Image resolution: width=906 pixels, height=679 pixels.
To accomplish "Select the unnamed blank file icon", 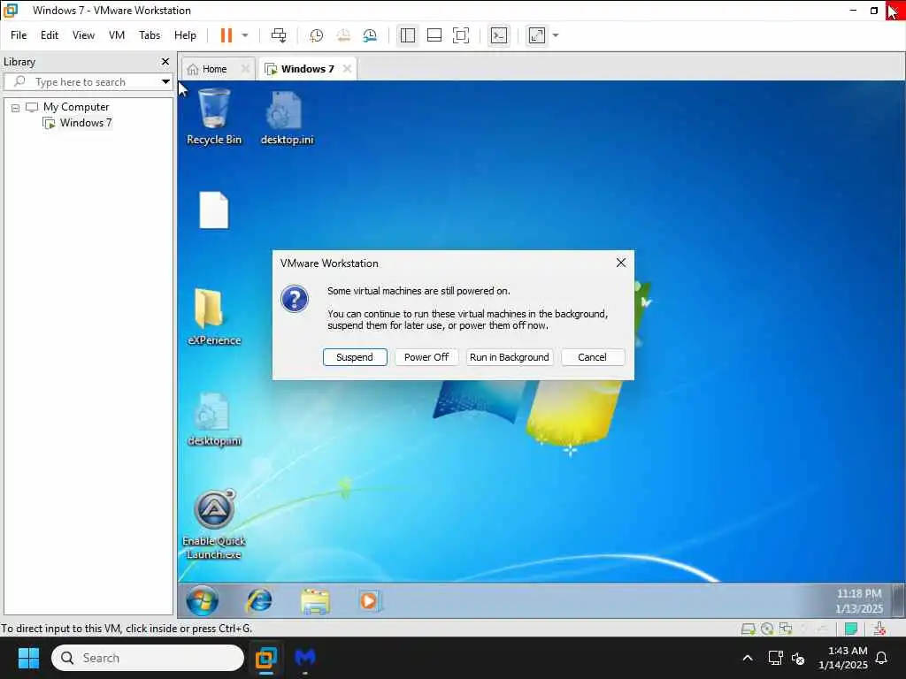I will click(x=214, y=210).
